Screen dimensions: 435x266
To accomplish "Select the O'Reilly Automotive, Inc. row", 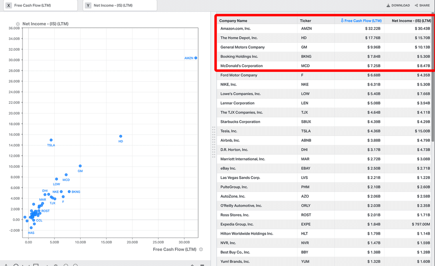I will [x=324, y=206].
